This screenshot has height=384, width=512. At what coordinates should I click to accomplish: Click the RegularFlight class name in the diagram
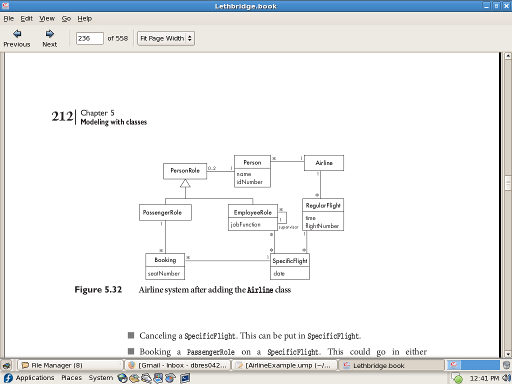323,205
